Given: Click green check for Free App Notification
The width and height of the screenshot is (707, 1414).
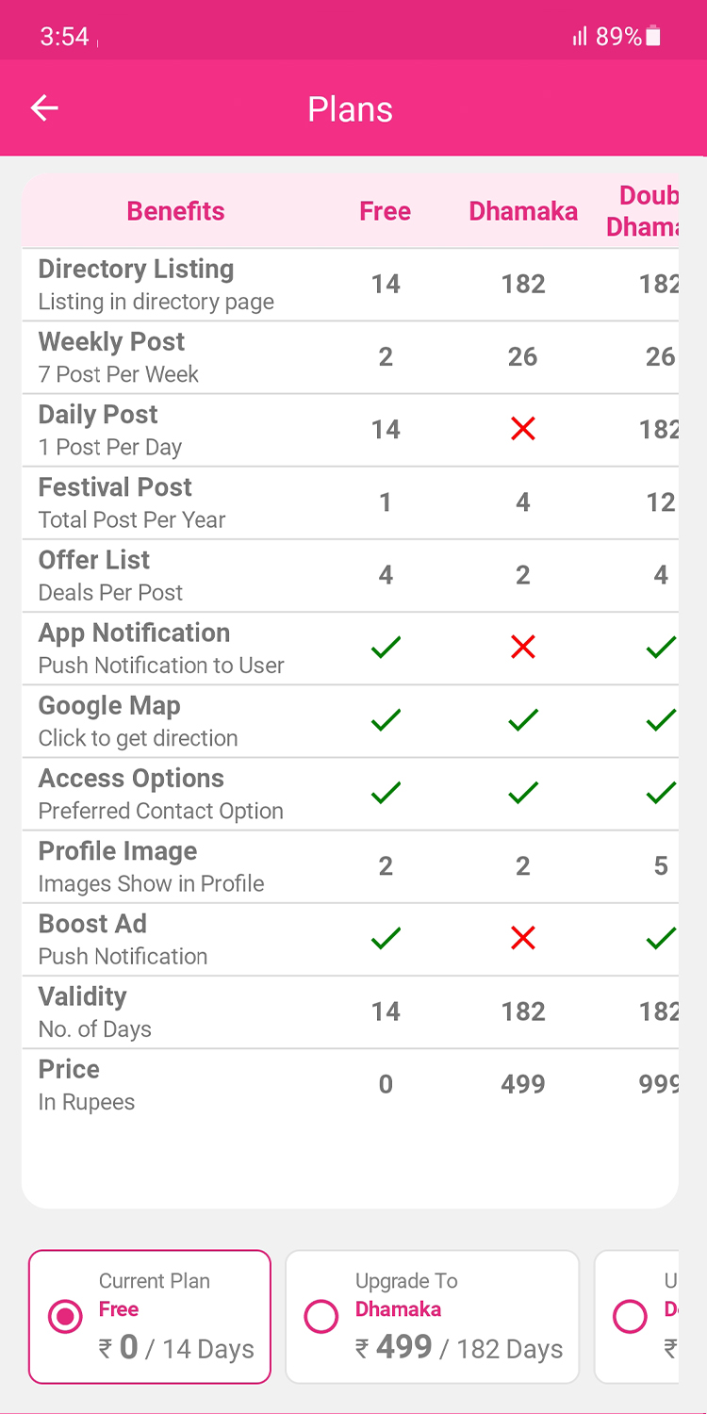Looking at the screenshot, I should 386,647.
